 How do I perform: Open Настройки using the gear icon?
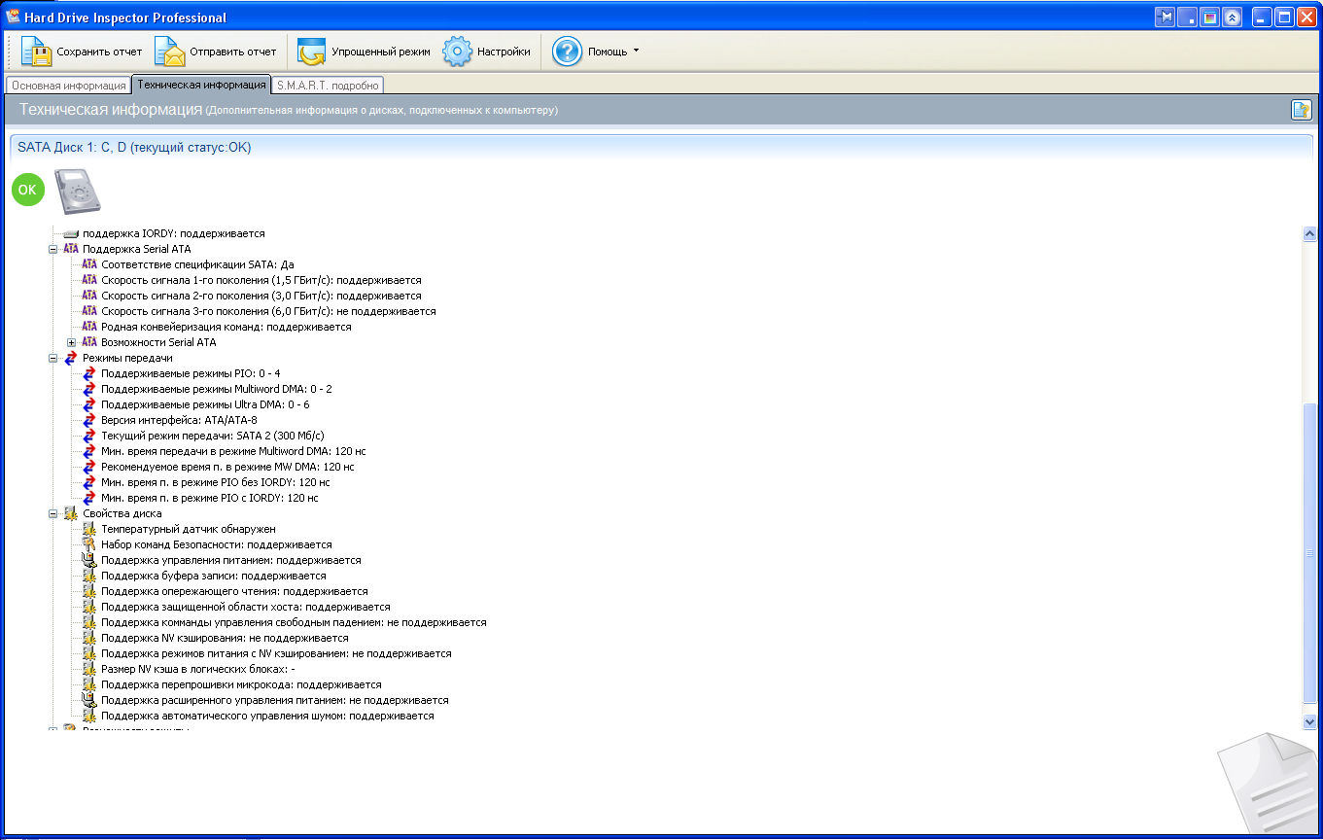[458, 52]
